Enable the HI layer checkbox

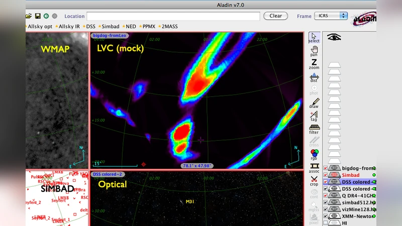click(x=326, y=223)
